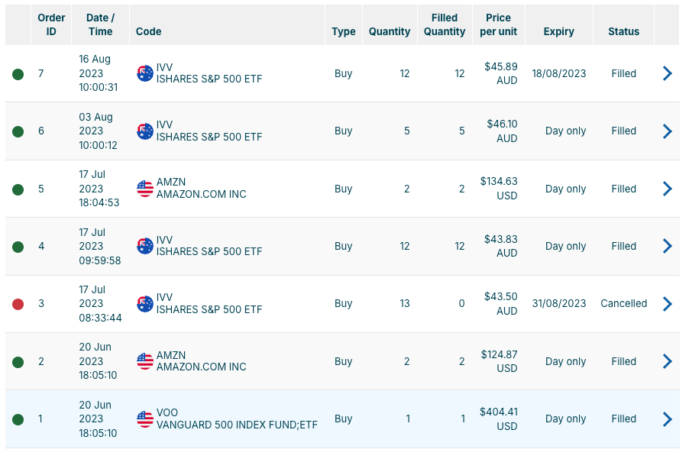Sort by Date / Time column header
689x459 pixels.
(100, 24)
